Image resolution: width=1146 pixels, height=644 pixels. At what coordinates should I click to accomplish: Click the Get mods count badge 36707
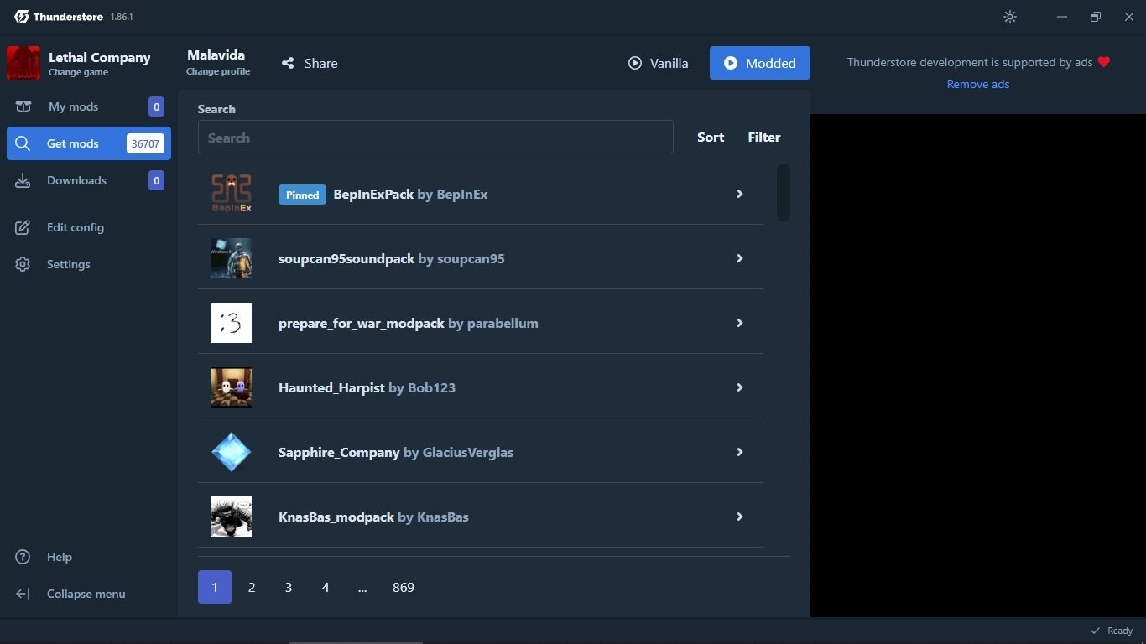pos(145,143)
